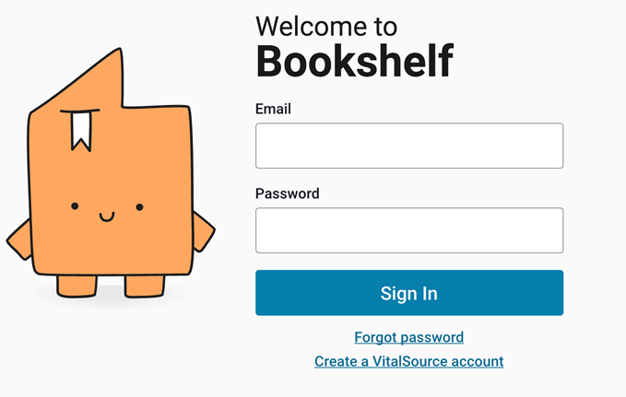Follow the Create a VitalSource account link
The width and height of the screenshot is (626, 397).
pos(408,361)
